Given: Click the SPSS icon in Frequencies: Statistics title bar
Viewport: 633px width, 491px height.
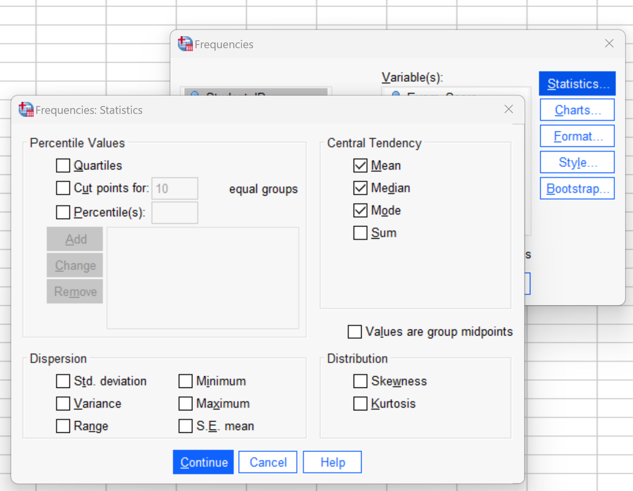Looking at the screenshot, I should (25, 109).
